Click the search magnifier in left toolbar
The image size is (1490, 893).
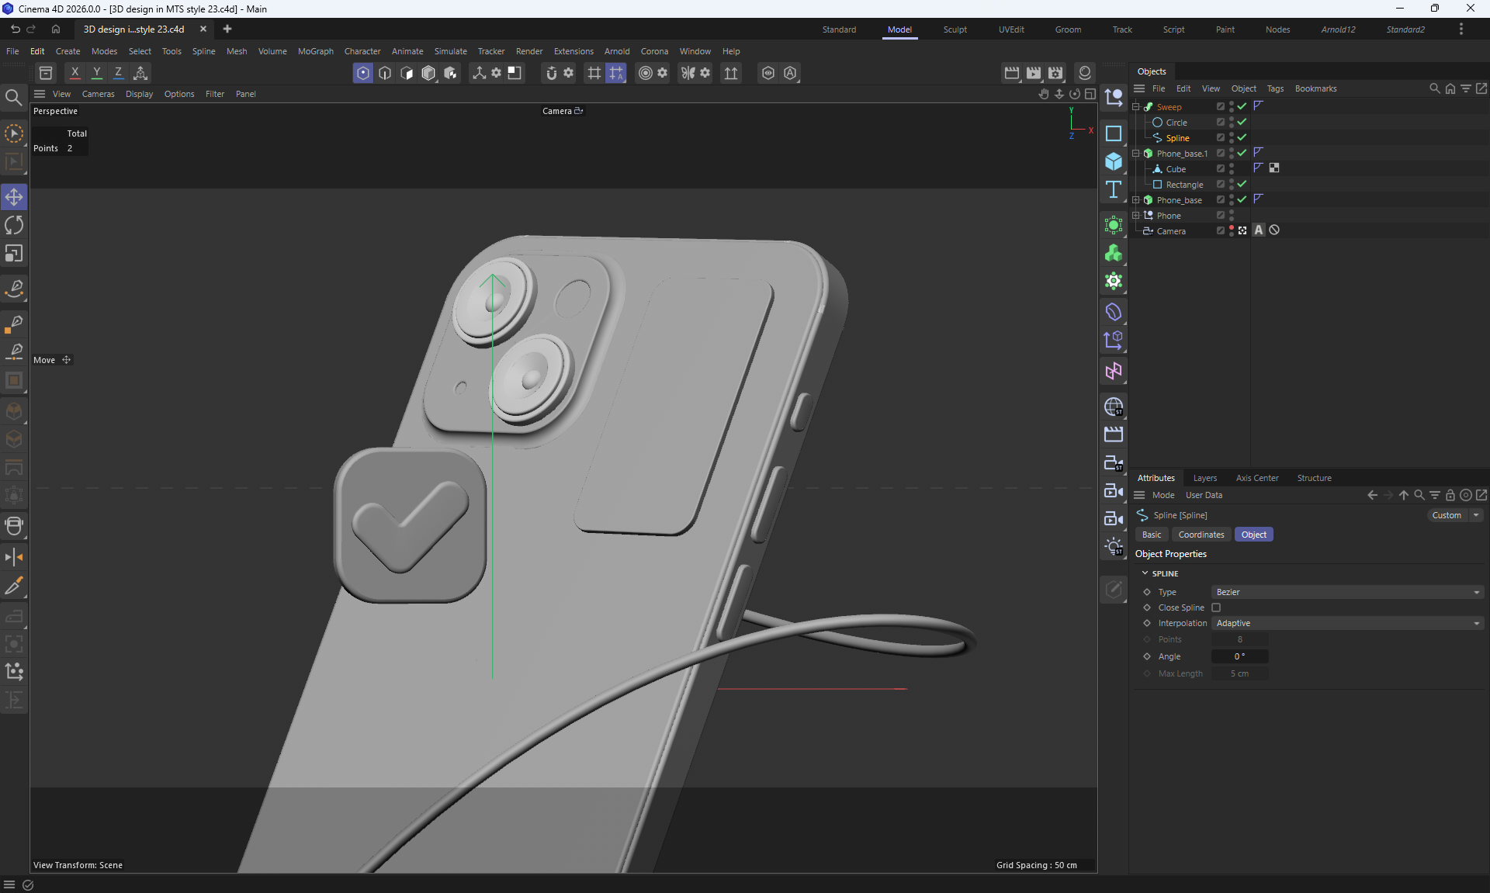click(13, 98)
